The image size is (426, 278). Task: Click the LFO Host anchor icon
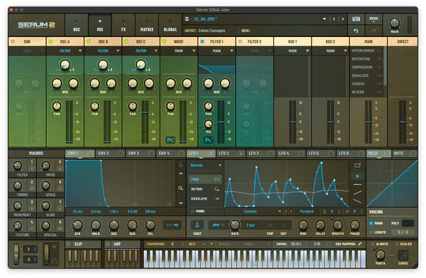pos(197,225)
